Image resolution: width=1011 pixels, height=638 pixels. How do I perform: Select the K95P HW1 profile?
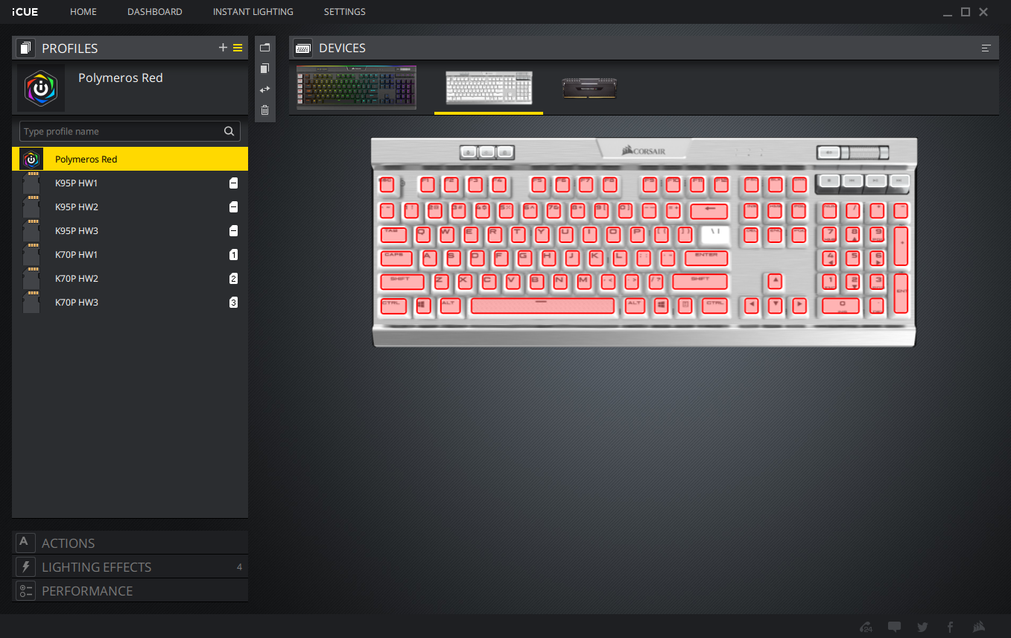point(130,183)
